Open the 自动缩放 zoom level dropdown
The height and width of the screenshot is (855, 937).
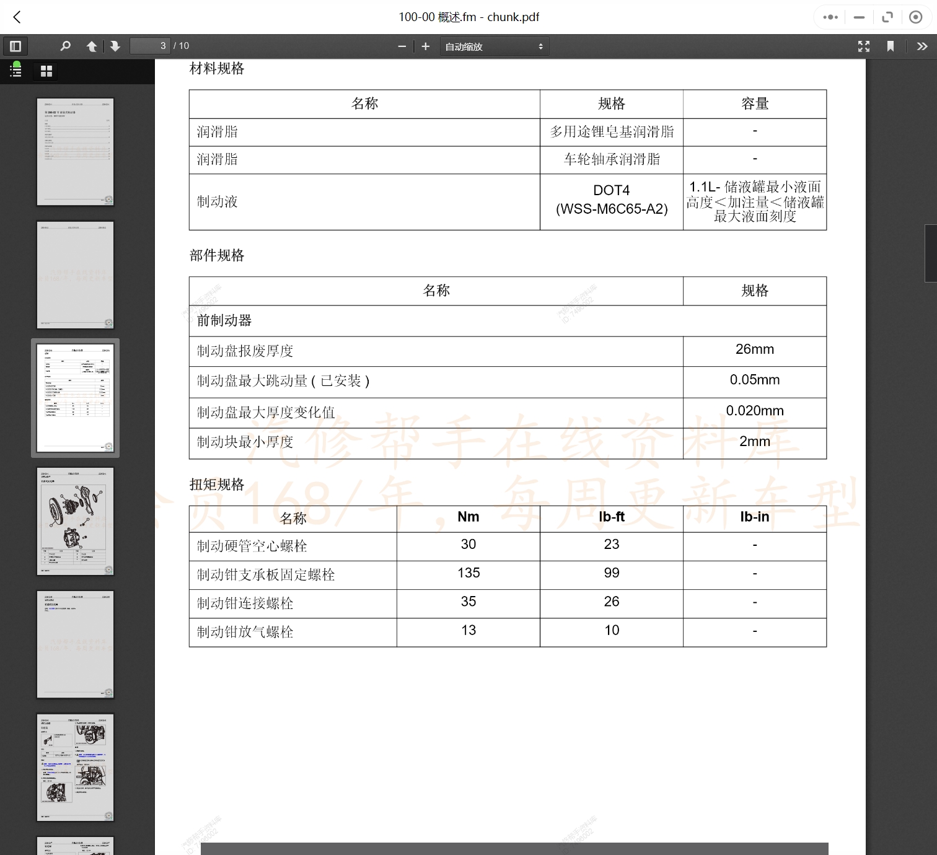(x=494, y=46)
